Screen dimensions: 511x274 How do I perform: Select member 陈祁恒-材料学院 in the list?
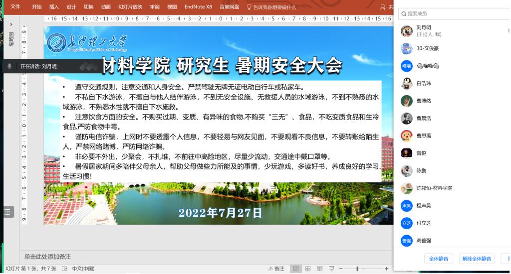(434, 188)
